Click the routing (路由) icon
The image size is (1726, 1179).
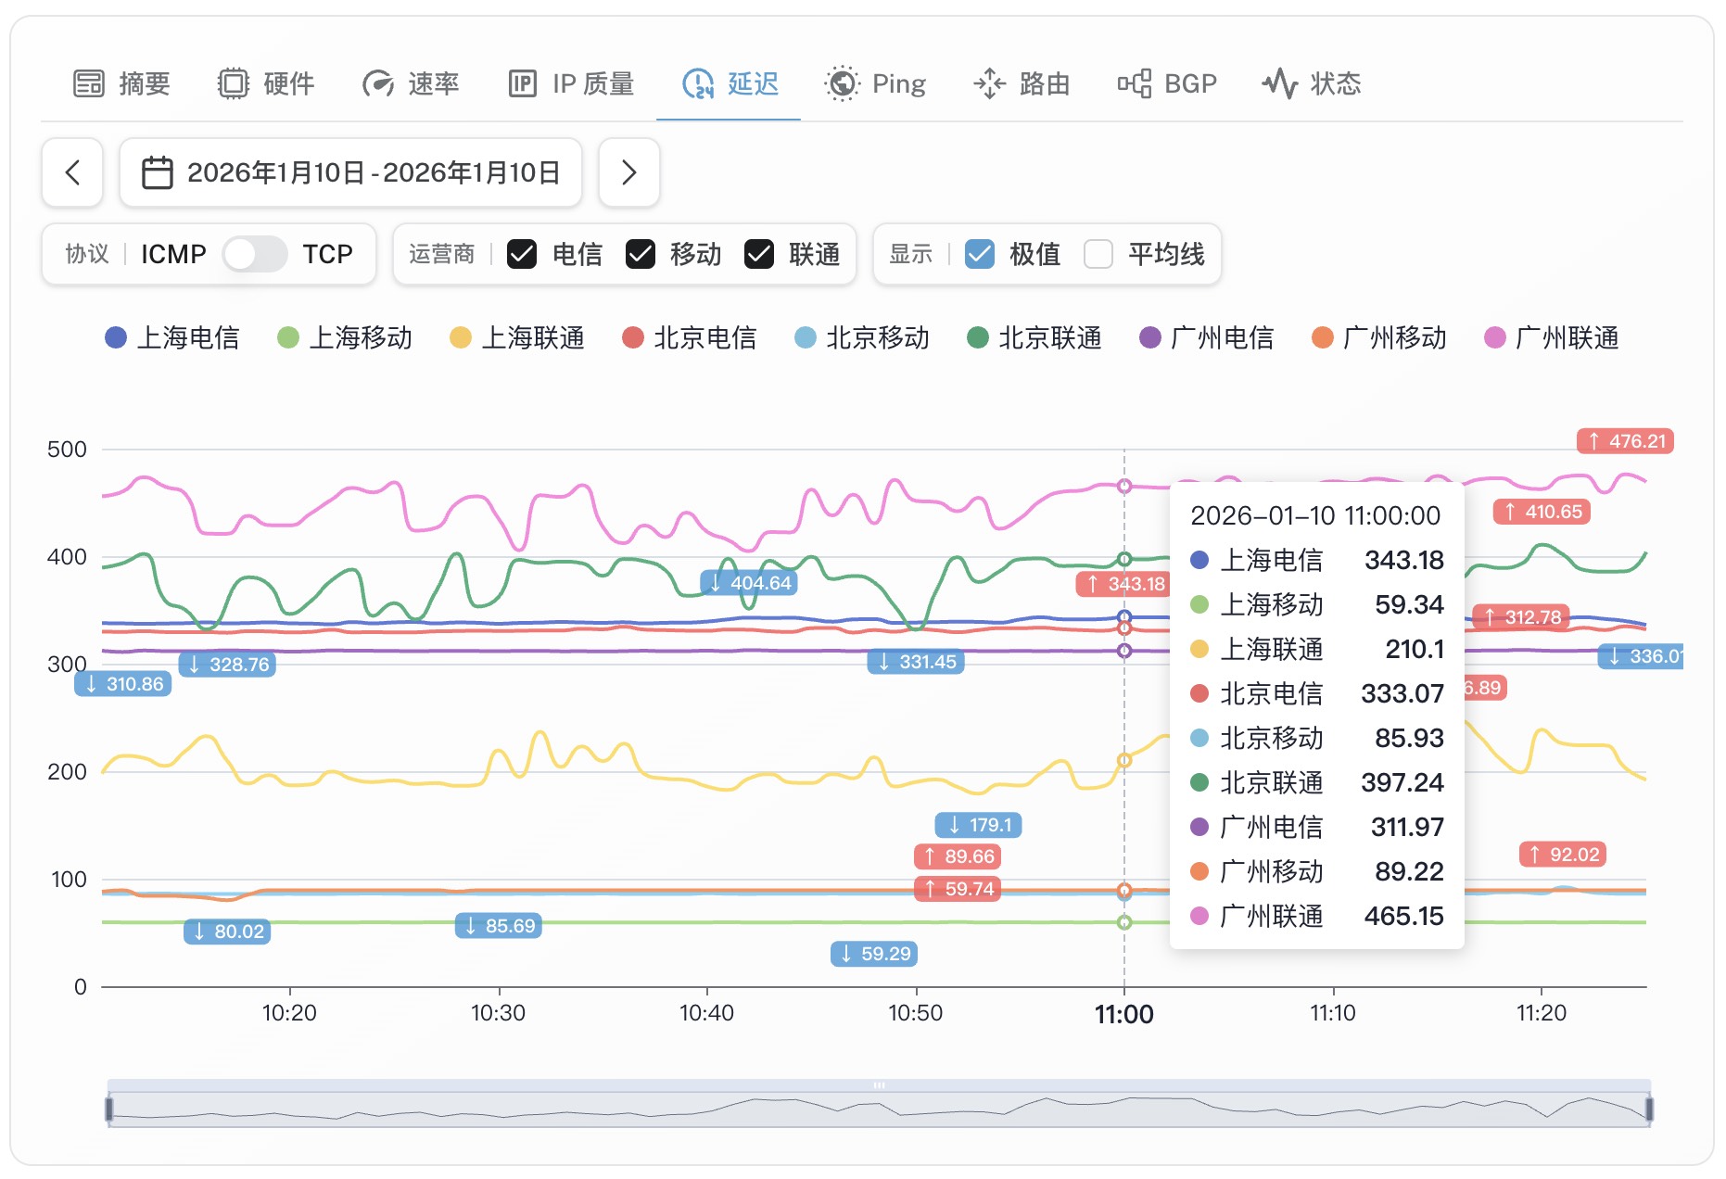tap(989, 83)
